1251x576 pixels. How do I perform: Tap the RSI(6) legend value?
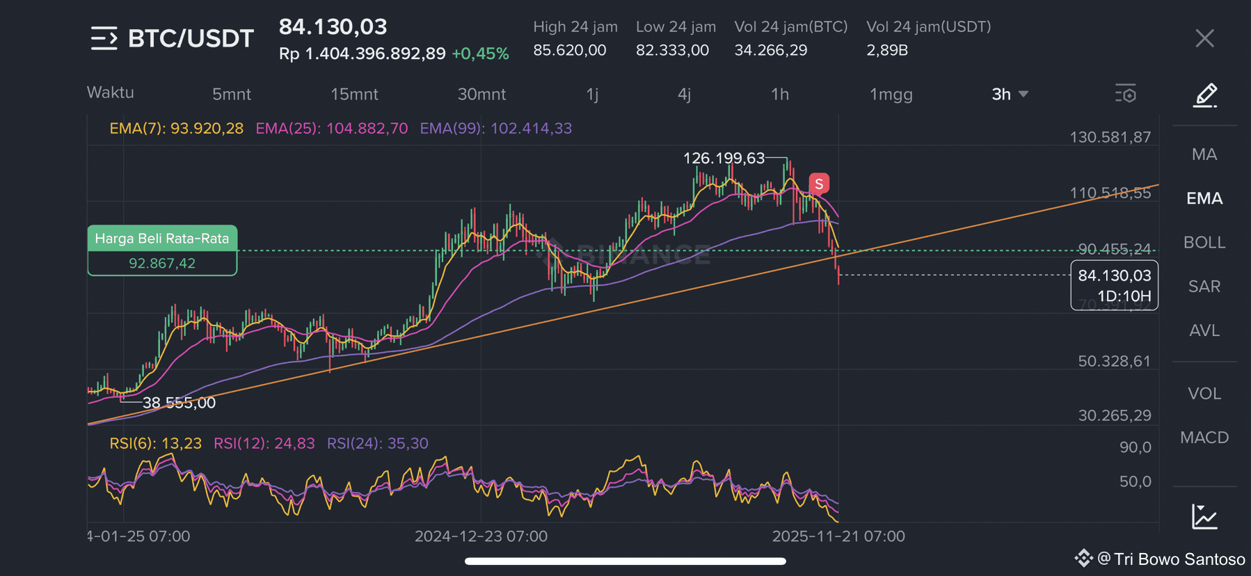click(x=156, y=443)
